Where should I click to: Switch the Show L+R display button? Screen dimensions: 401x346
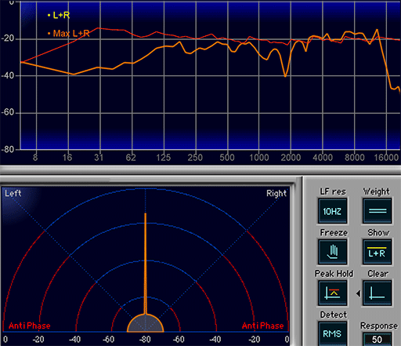[378, 252]
